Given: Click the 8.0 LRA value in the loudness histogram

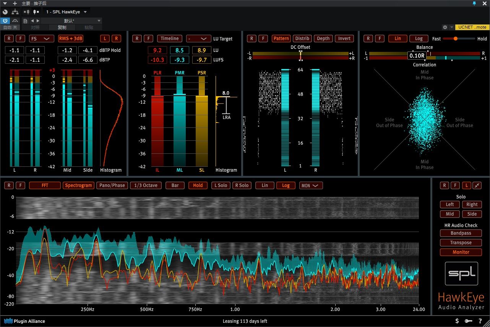Looking at the screenshot, I should point(226,93).
